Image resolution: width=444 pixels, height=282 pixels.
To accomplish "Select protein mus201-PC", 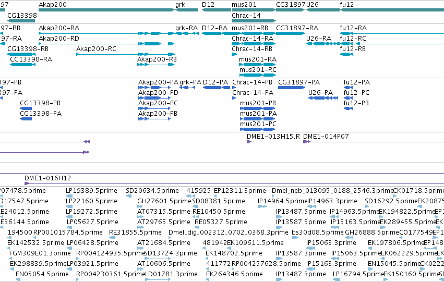I will (x=258, y=130).
